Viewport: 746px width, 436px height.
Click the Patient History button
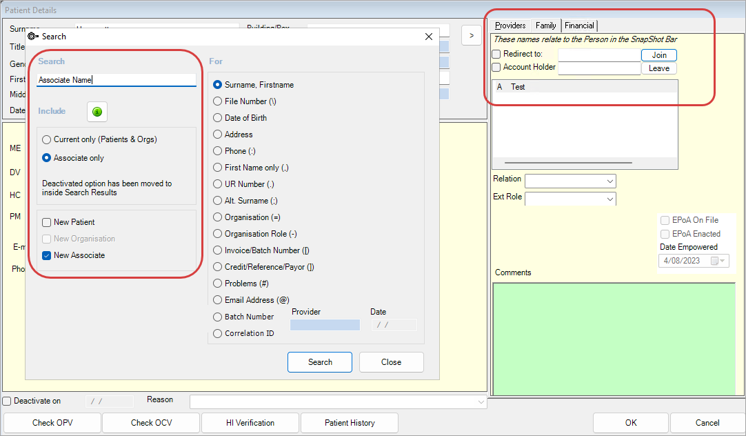coord(349,423)
